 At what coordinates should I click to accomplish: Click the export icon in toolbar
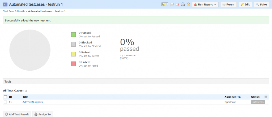click(x=177, y=5)
